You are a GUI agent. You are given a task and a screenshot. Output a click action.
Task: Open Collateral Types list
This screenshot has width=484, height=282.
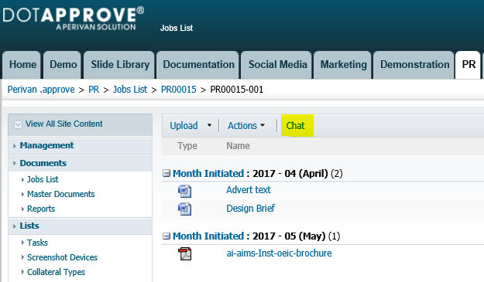click(x=56, y=272)
